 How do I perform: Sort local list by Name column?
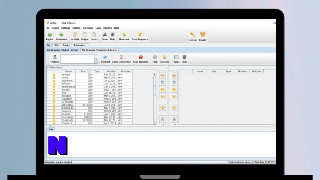coord(68,72)
